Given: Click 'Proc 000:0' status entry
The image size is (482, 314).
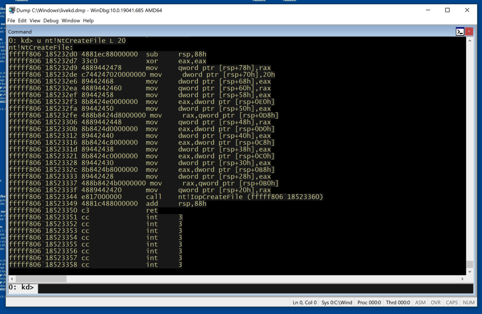Looking at the screenshot, I should pos(369,303).
